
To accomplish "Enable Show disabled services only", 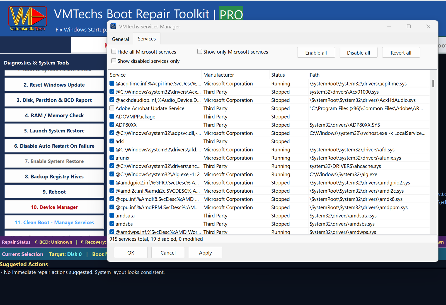I will coord(114,61).
